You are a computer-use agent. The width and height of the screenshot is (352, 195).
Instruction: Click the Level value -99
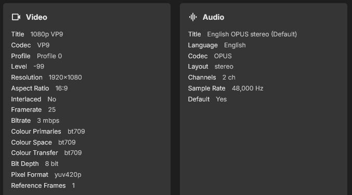tap(39, 67)
